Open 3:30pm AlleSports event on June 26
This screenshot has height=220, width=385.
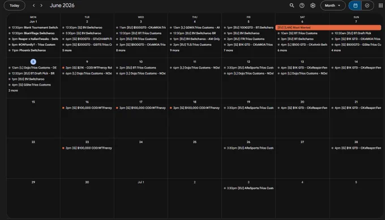[249, 148]
